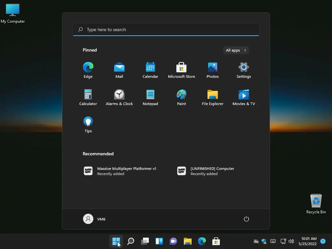The image size is (332, 249).
Task: Open File Explorer on the taskbar
Action: pos(188,241)
